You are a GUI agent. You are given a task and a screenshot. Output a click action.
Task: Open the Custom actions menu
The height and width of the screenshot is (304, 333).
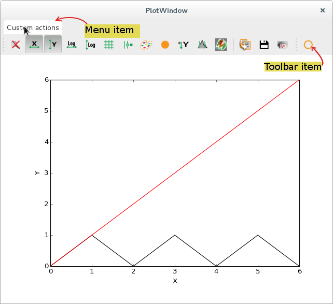point(33,27)
